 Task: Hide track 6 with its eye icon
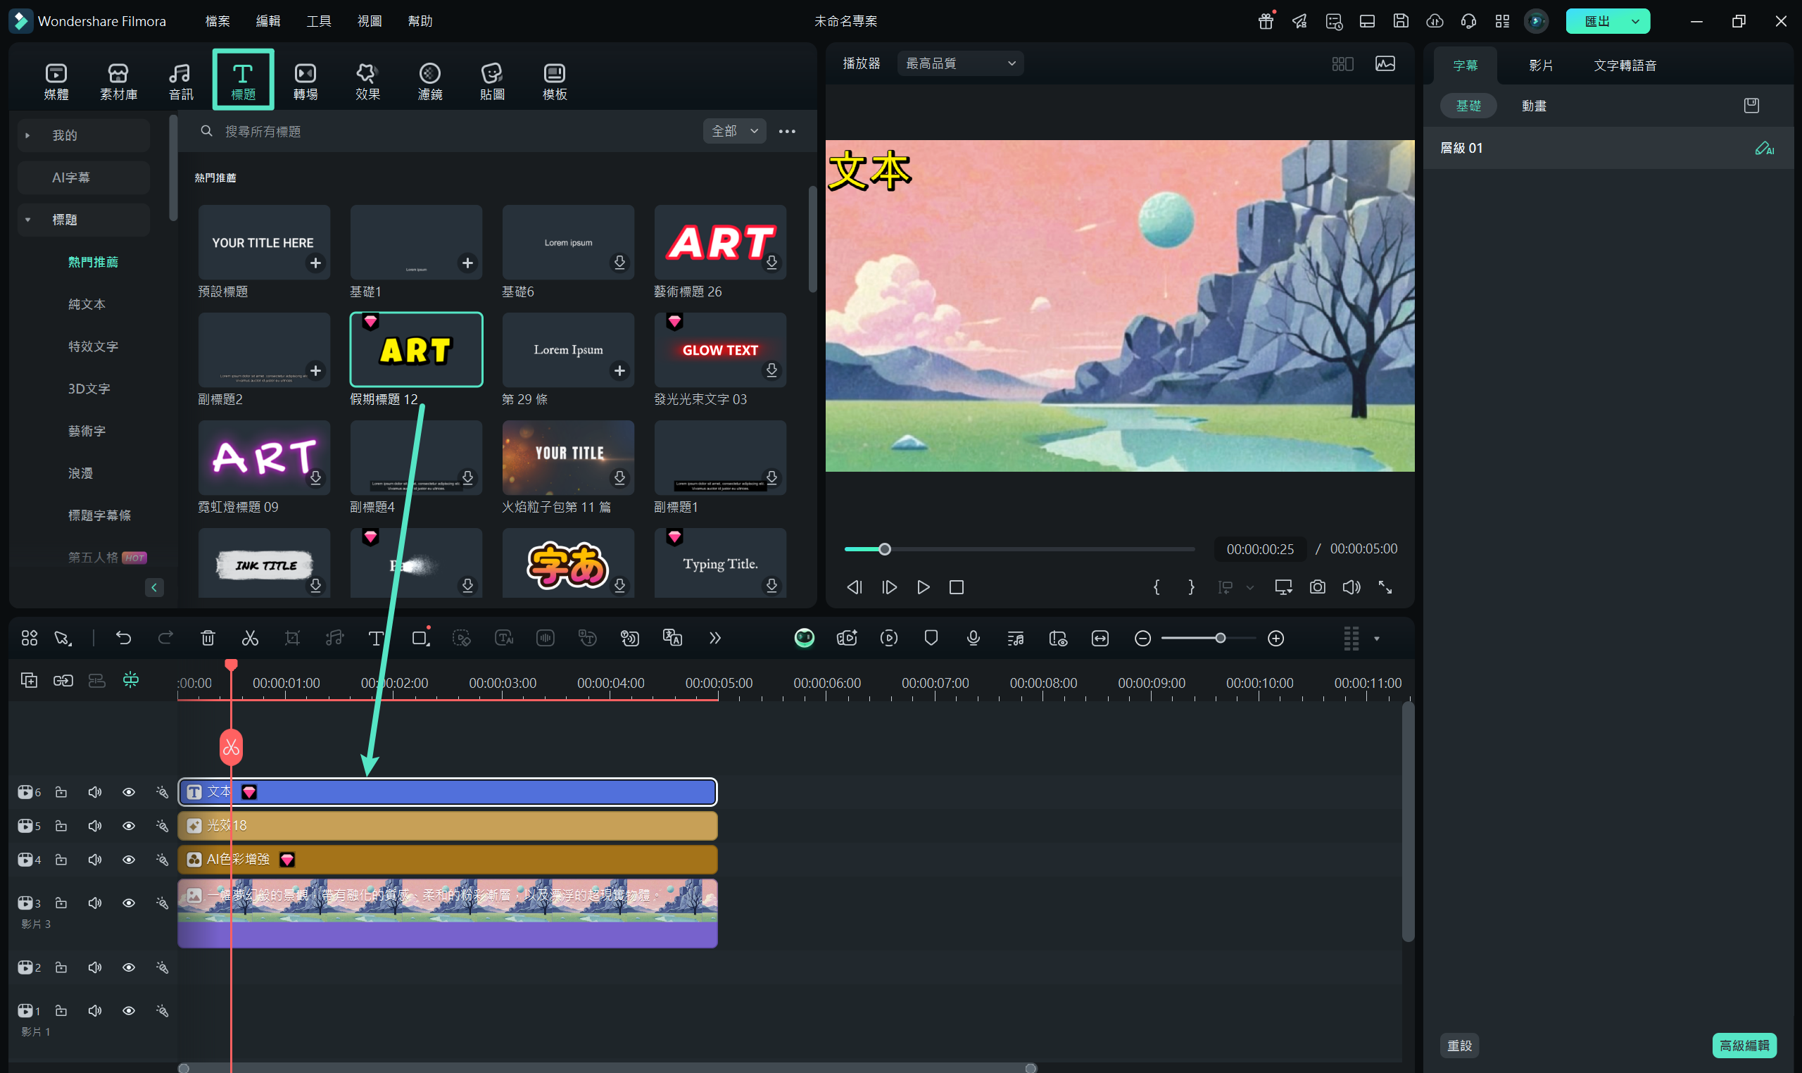pyautogui.click(x=129, y=792)
